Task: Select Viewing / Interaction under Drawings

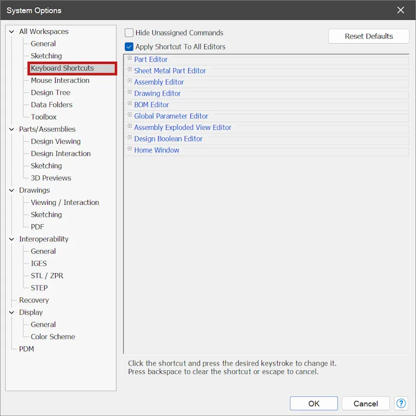Action: click(64, 202)
